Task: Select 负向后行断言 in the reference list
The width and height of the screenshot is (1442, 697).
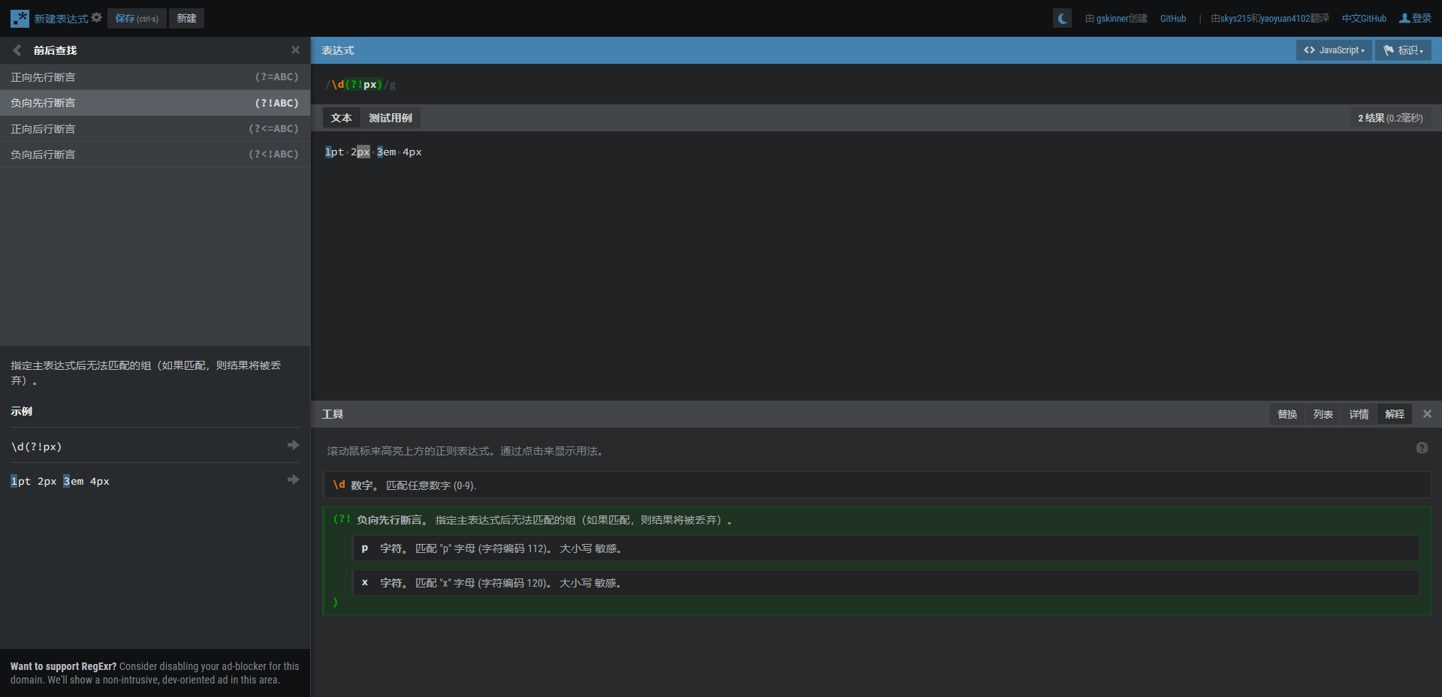Action: coord(155,155)
